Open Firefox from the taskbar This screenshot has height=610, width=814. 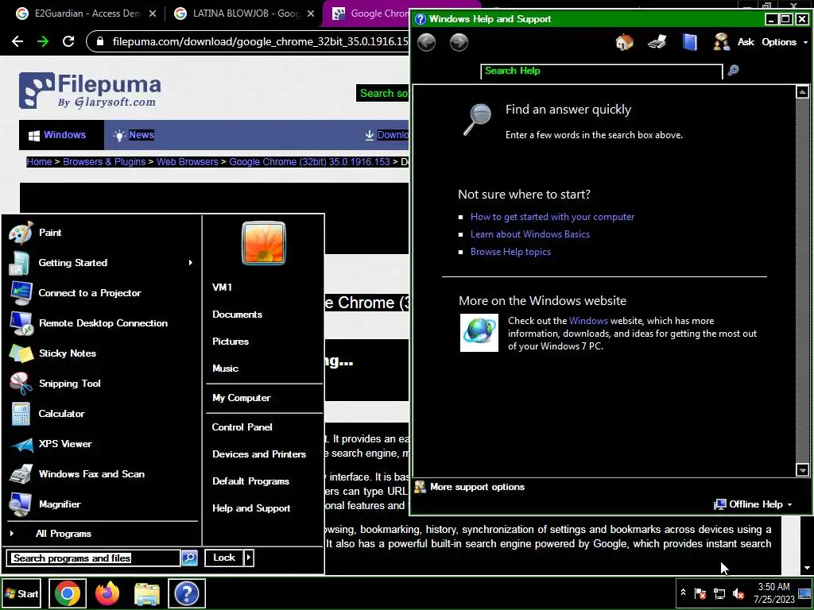(107, 593)
